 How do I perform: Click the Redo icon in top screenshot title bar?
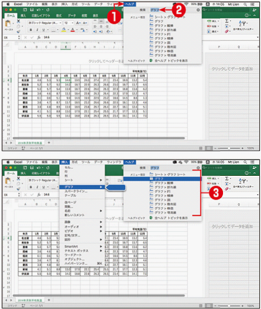tap(48, 10)
